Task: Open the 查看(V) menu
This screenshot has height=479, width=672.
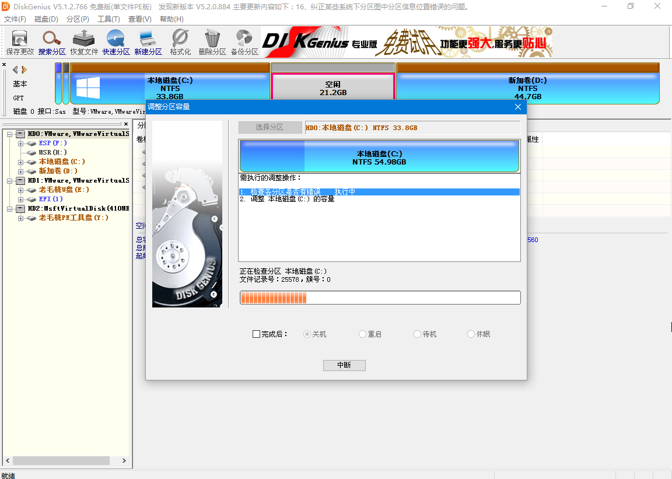Action: coord(140,19)
